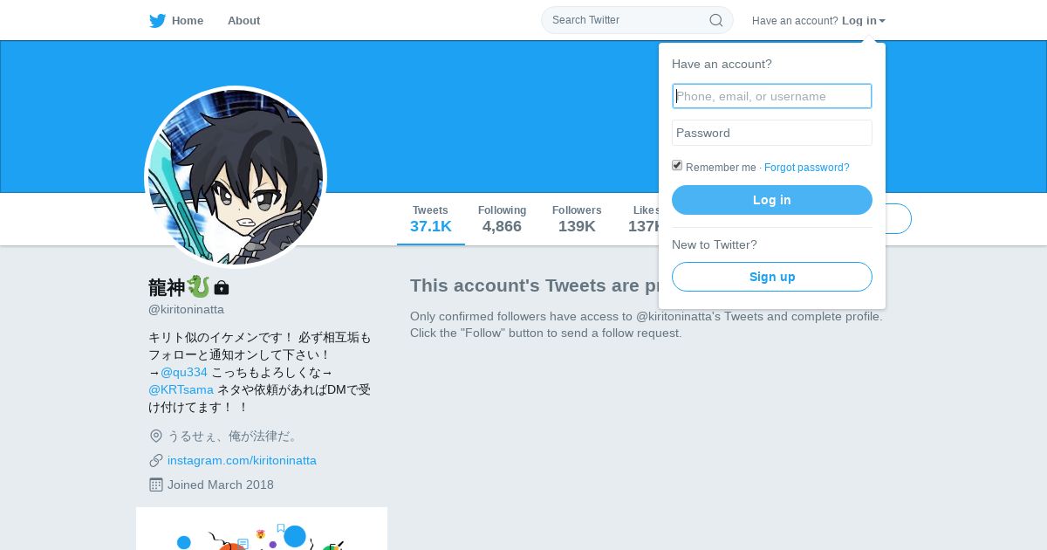This screenshot has height=550, width=1047.
Task: Click the blue Log in button
Action: (x=772, y=200)
